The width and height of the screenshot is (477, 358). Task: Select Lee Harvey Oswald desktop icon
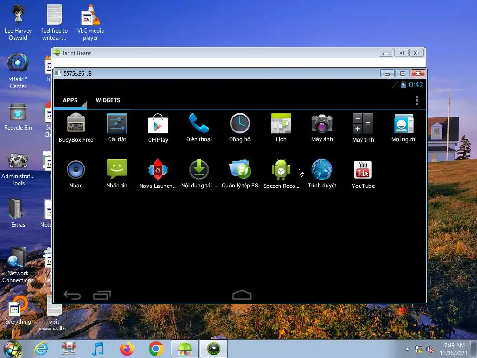pyautogui.click(x=18, y=23)
